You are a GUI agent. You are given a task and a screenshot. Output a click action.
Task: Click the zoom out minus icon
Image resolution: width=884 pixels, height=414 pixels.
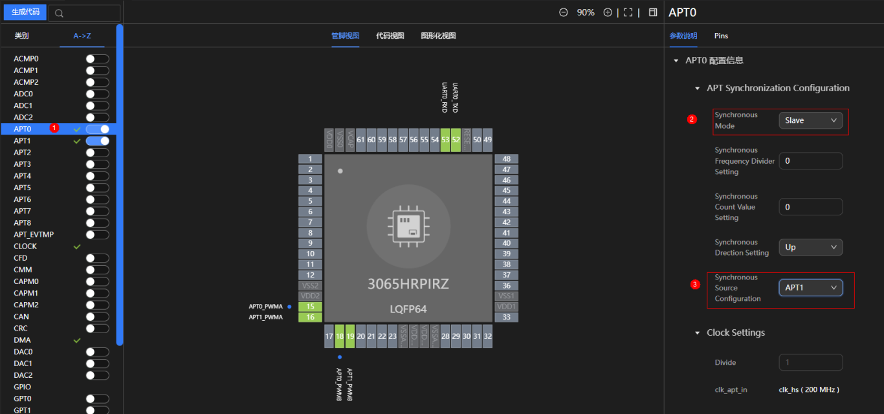(x=564, y=12)
